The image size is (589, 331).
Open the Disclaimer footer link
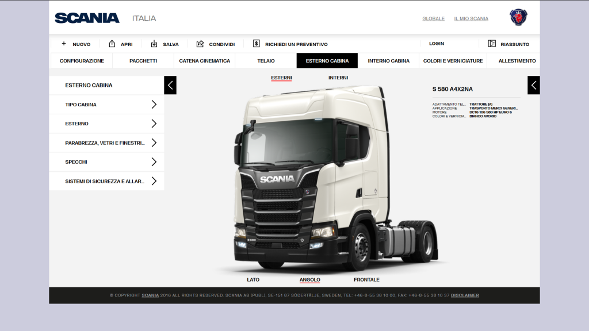465,295
